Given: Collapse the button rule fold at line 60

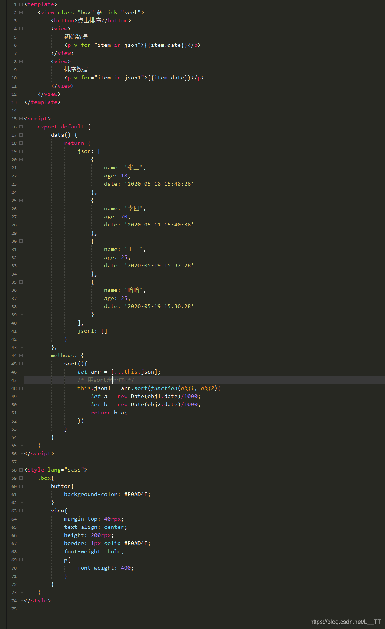Looking at the screenshot, I should (21, 486).
